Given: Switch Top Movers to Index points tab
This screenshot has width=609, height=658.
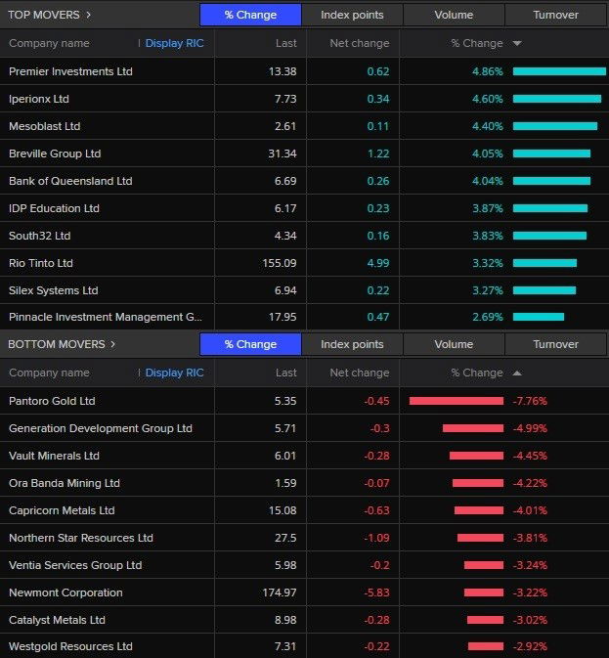Looking at the screenshot, I should pyautogui.click(x=352, y=15).
